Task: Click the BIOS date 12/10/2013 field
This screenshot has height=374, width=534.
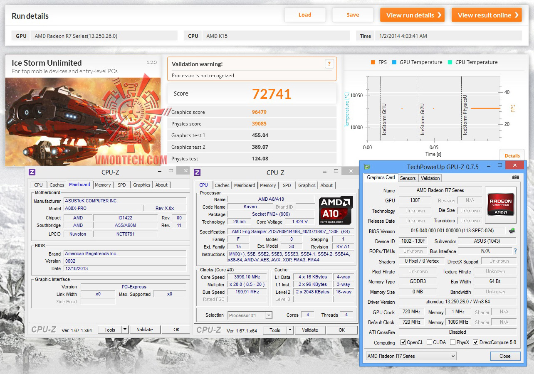Action: [125, 268]
